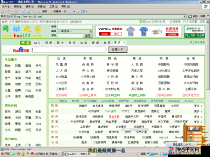Click the green Go (转到) arrow button
This screenshot has height=157, width=210.
tap(190, 16)
